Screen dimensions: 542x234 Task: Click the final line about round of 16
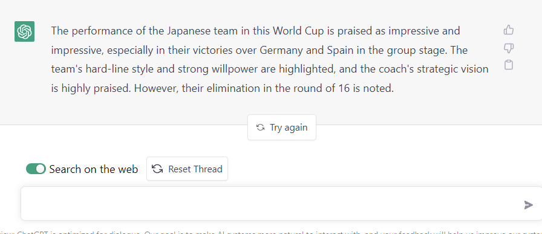point(222,89)
